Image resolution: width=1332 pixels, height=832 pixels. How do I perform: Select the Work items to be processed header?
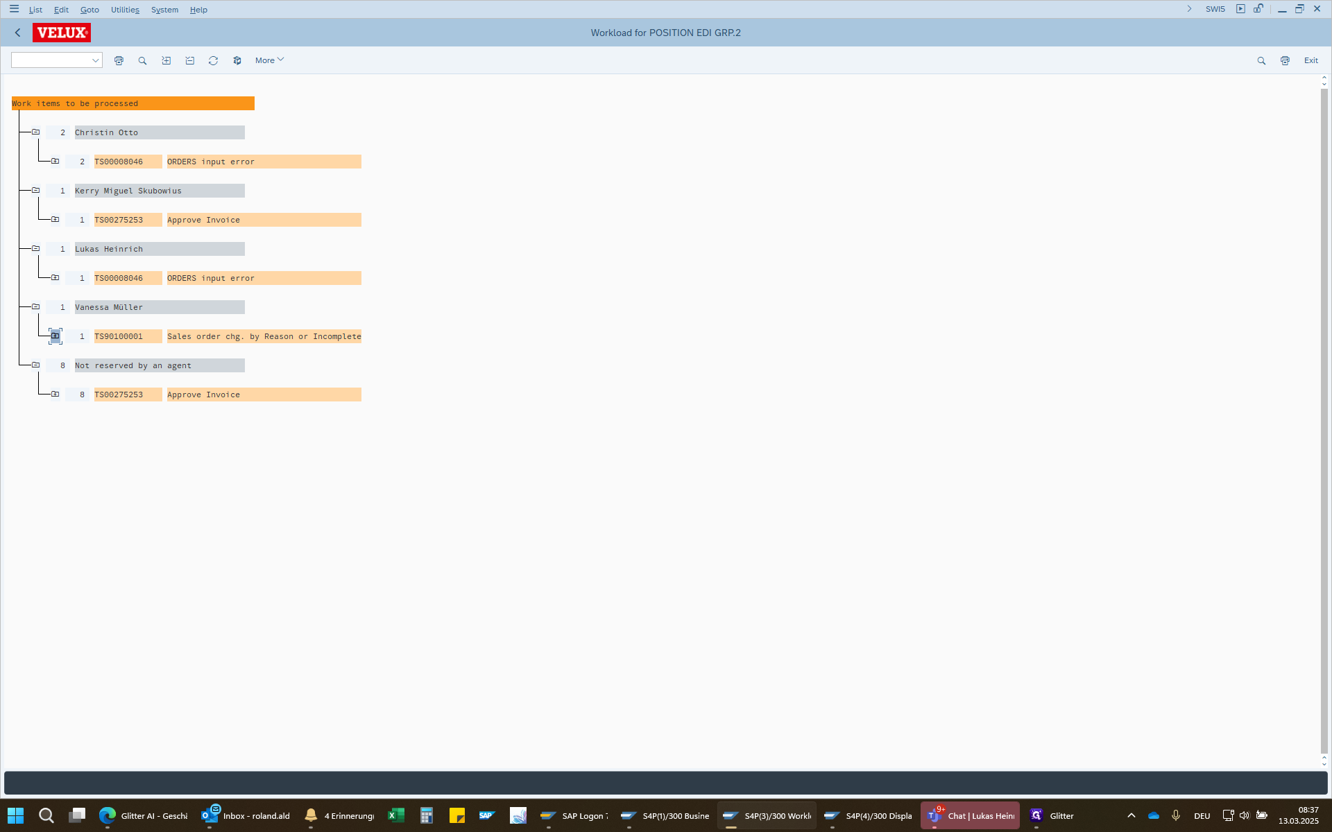coord(133,103)
